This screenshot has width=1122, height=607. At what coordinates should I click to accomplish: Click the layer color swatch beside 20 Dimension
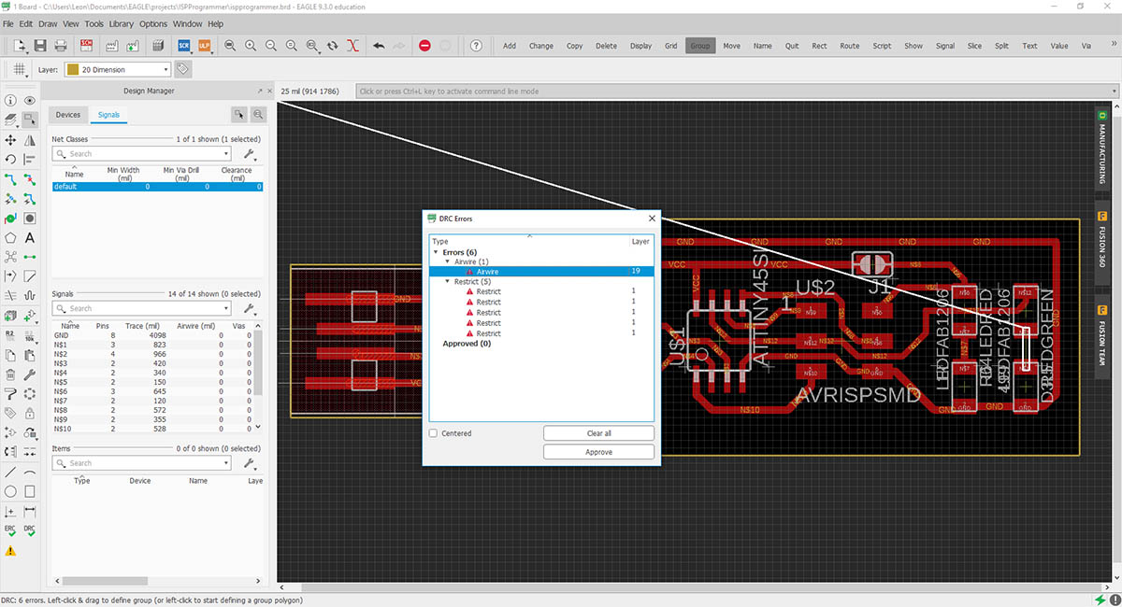[72, 69]
